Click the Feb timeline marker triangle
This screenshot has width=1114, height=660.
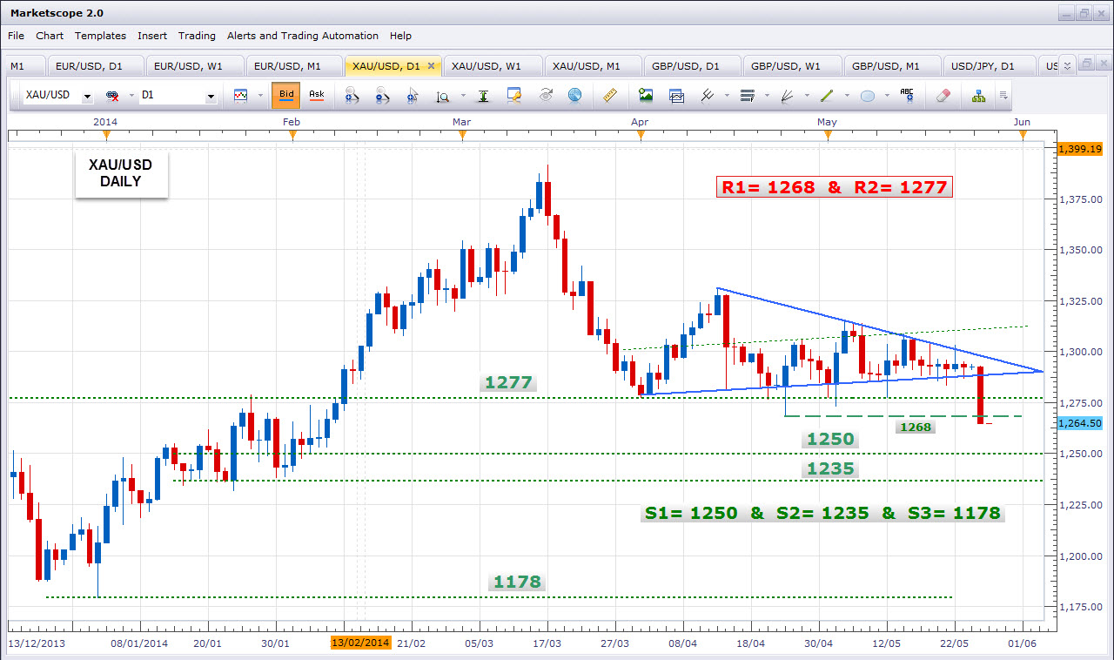[x=292, y=134]
